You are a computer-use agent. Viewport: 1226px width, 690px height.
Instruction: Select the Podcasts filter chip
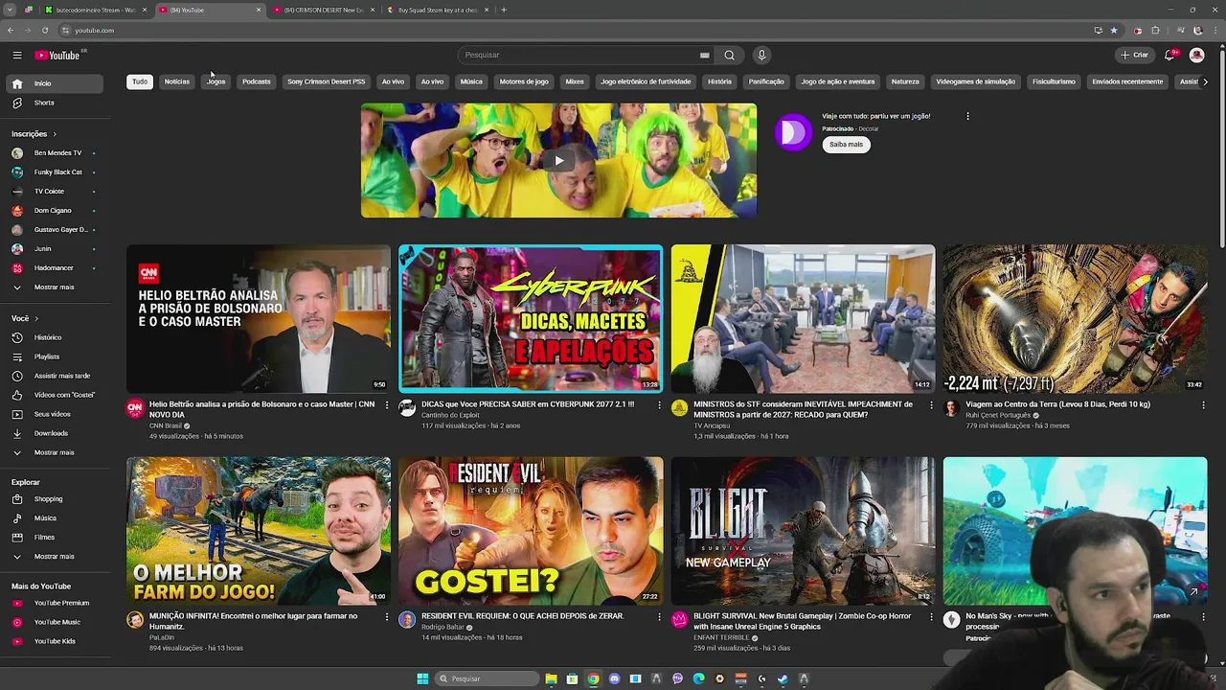click(257, 81)
